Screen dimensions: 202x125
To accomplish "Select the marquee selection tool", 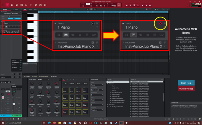I will point(91,9).
